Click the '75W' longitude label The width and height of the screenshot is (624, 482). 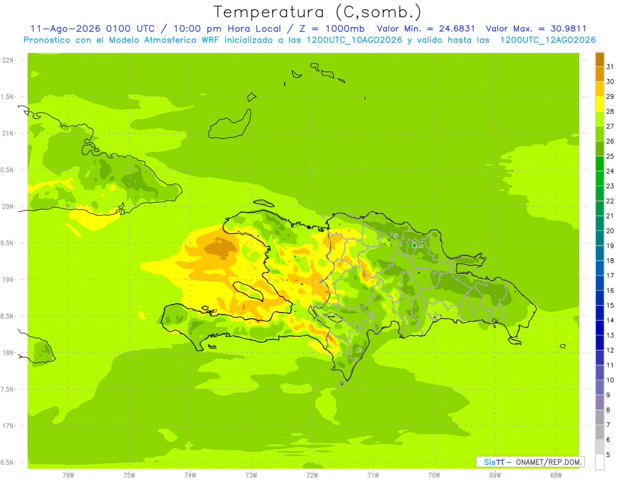click(129, 475)
